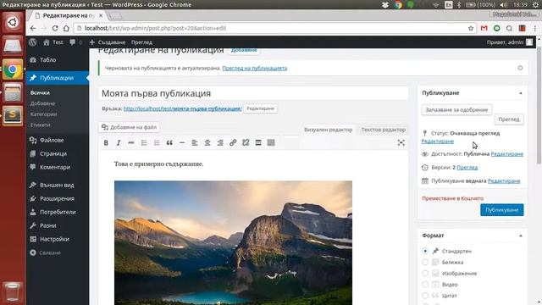Go back in Chrome
Viewport: 542px width, 305px height.
[33, 28]
